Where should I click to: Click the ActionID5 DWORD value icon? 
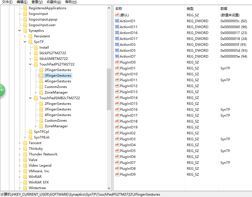pos(117,50)
